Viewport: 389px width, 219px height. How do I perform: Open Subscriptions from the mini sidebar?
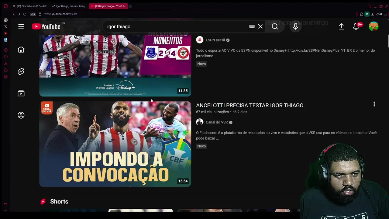pos(21,93)
